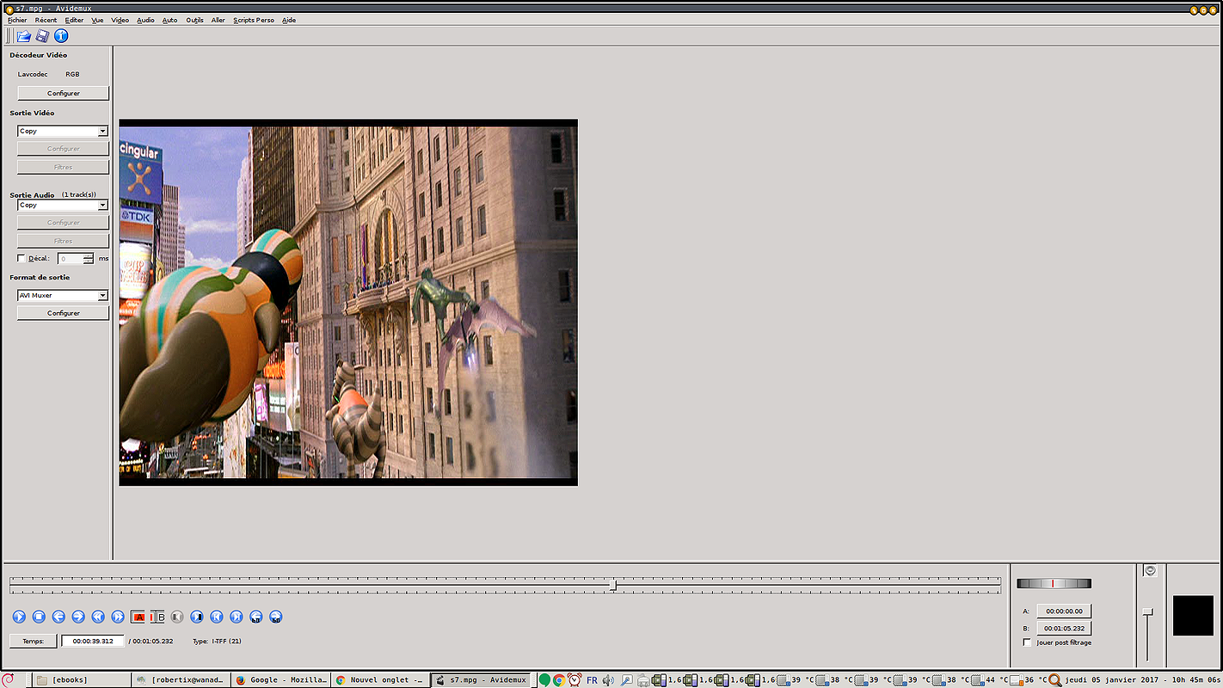Search next black frame

[x=197, y=617]
